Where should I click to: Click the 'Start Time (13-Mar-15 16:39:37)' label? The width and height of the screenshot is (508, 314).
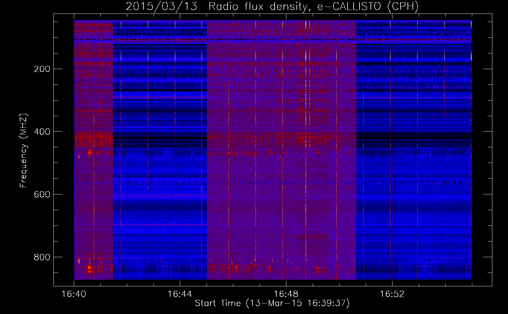click(272, 303)
